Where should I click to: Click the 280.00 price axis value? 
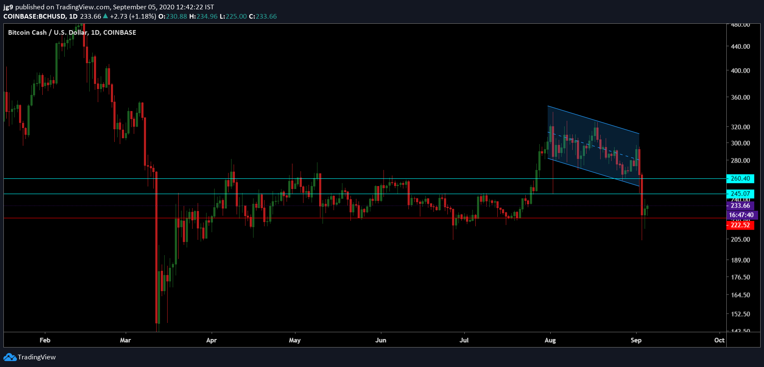tap(740, 161)
